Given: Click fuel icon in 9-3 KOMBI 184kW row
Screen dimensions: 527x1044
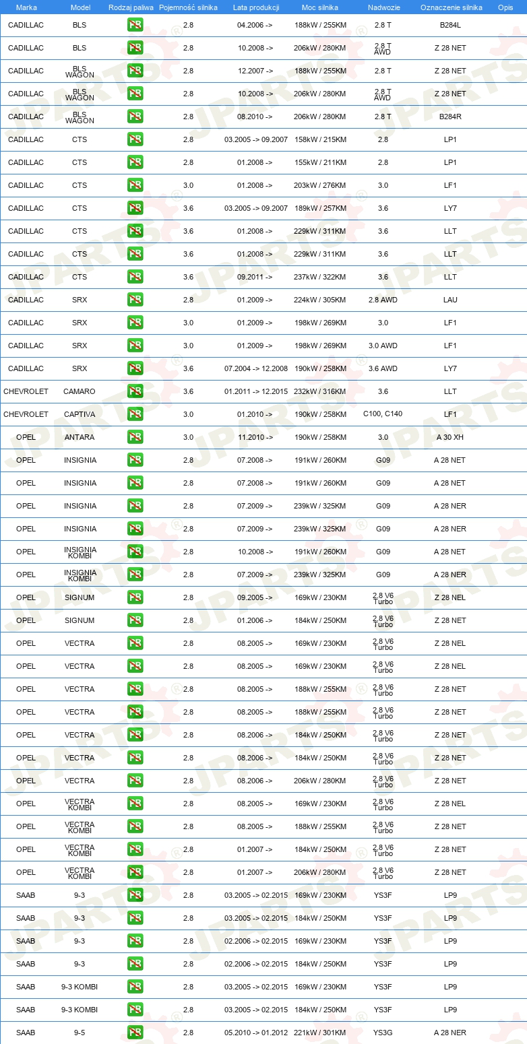Looking at the screenshot, I should click(135, 1010).
